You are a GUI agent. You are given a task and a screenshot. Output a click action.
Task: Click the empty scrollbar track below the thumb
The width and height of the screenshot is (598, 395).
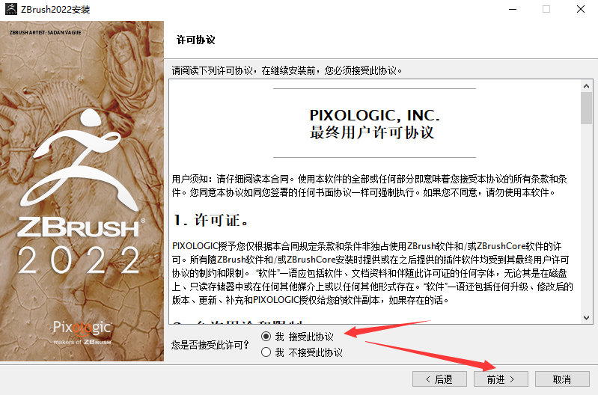(x=587, y=218)
